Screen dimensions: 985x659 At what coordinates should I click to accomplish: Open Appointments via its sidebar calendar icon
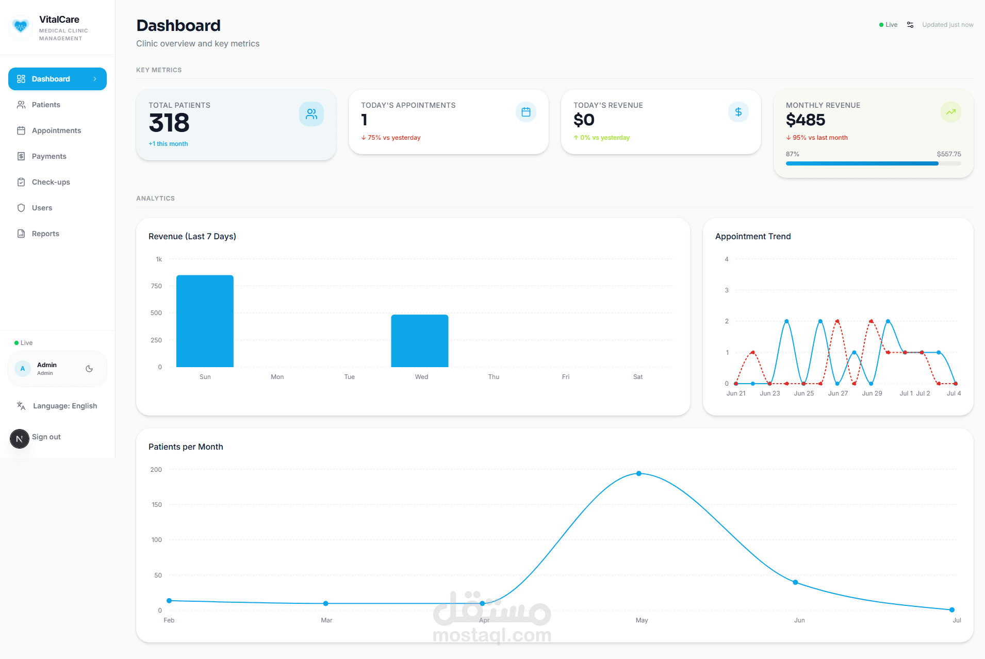coord(21,130)
